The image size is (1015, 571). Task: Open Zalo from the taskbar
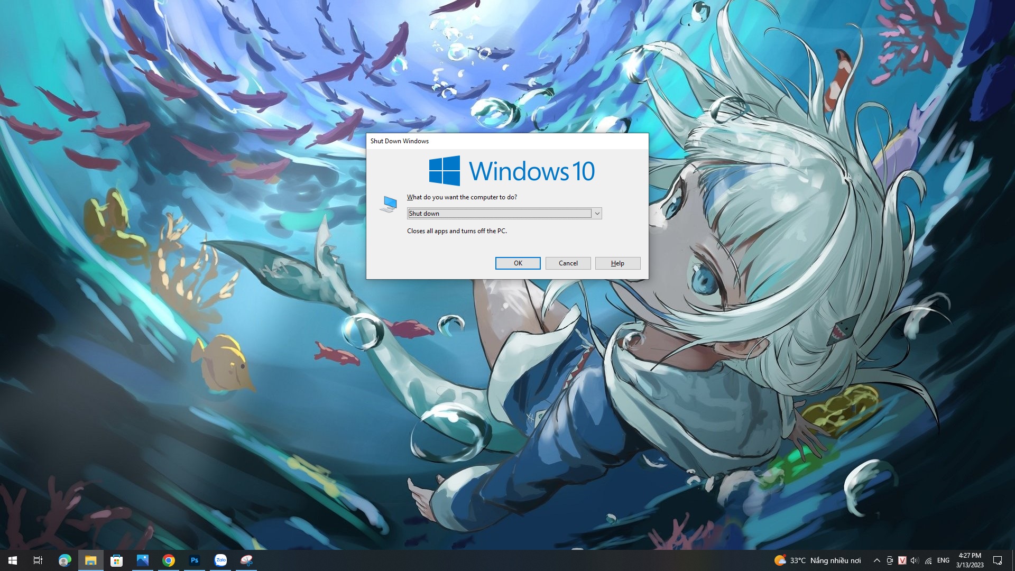coord(220,560)
